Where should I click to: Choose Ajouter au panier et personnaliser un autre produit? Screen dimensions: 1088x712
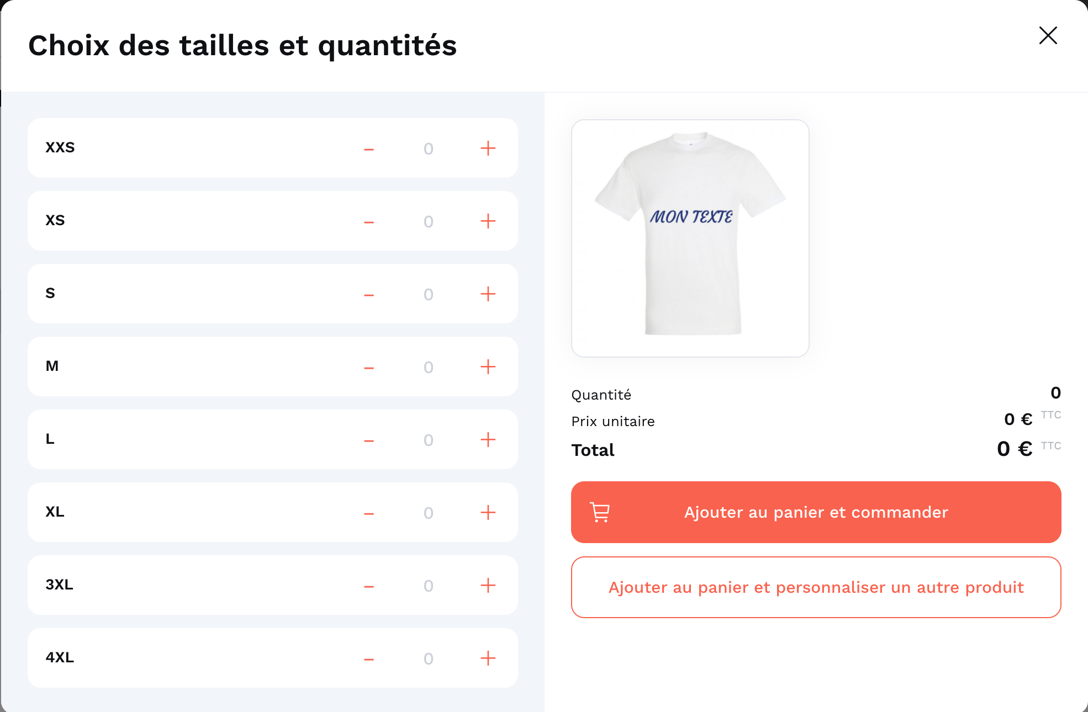coord(816,587)
